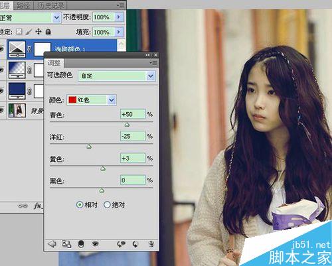Switch to the 历史记录 tab
The height and width of the screenshot is (266, 332).
50,5
